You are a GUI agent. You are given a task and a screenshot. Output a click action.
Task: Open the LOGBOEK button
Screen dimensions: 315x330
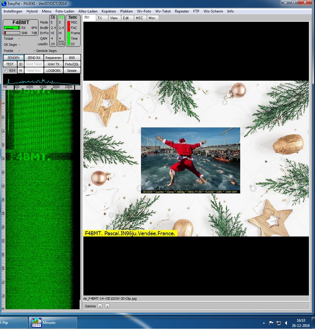(x=53, y=71)
